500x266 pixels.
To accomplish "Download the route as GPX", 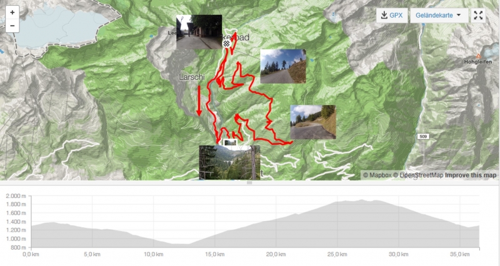I will [x=392, y=15].
